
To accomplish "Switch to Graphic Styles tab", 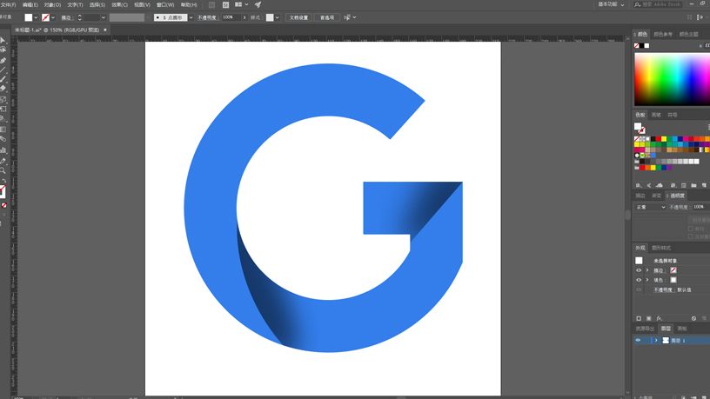I will [661, 248].
